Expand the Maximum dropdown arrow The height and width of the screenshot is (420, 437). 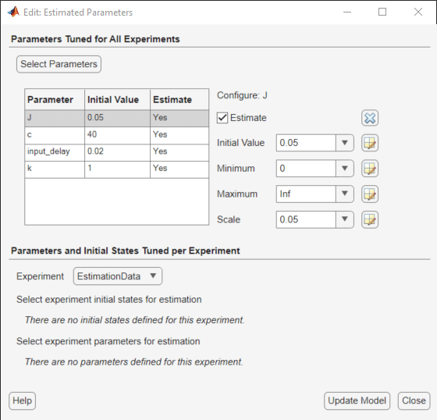click(345, 194)
